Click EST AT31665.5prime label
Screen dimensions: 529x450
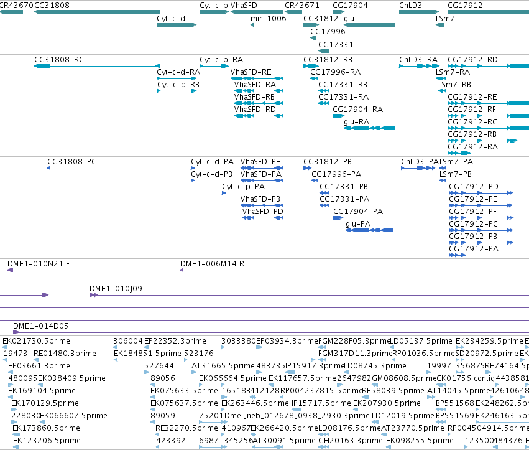tap(223, 366)
